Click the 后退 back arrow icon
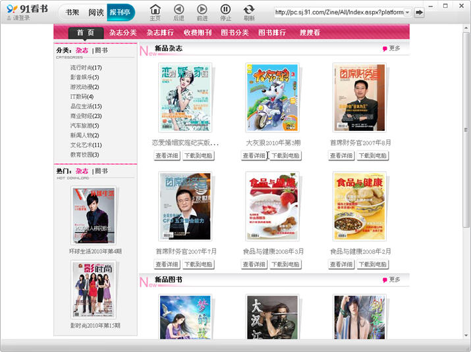Screen dimensions: 471x352 coord(179,9)
